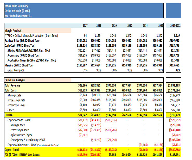
Task: Click the 'Other' costs row label
Action: point(10,110)
